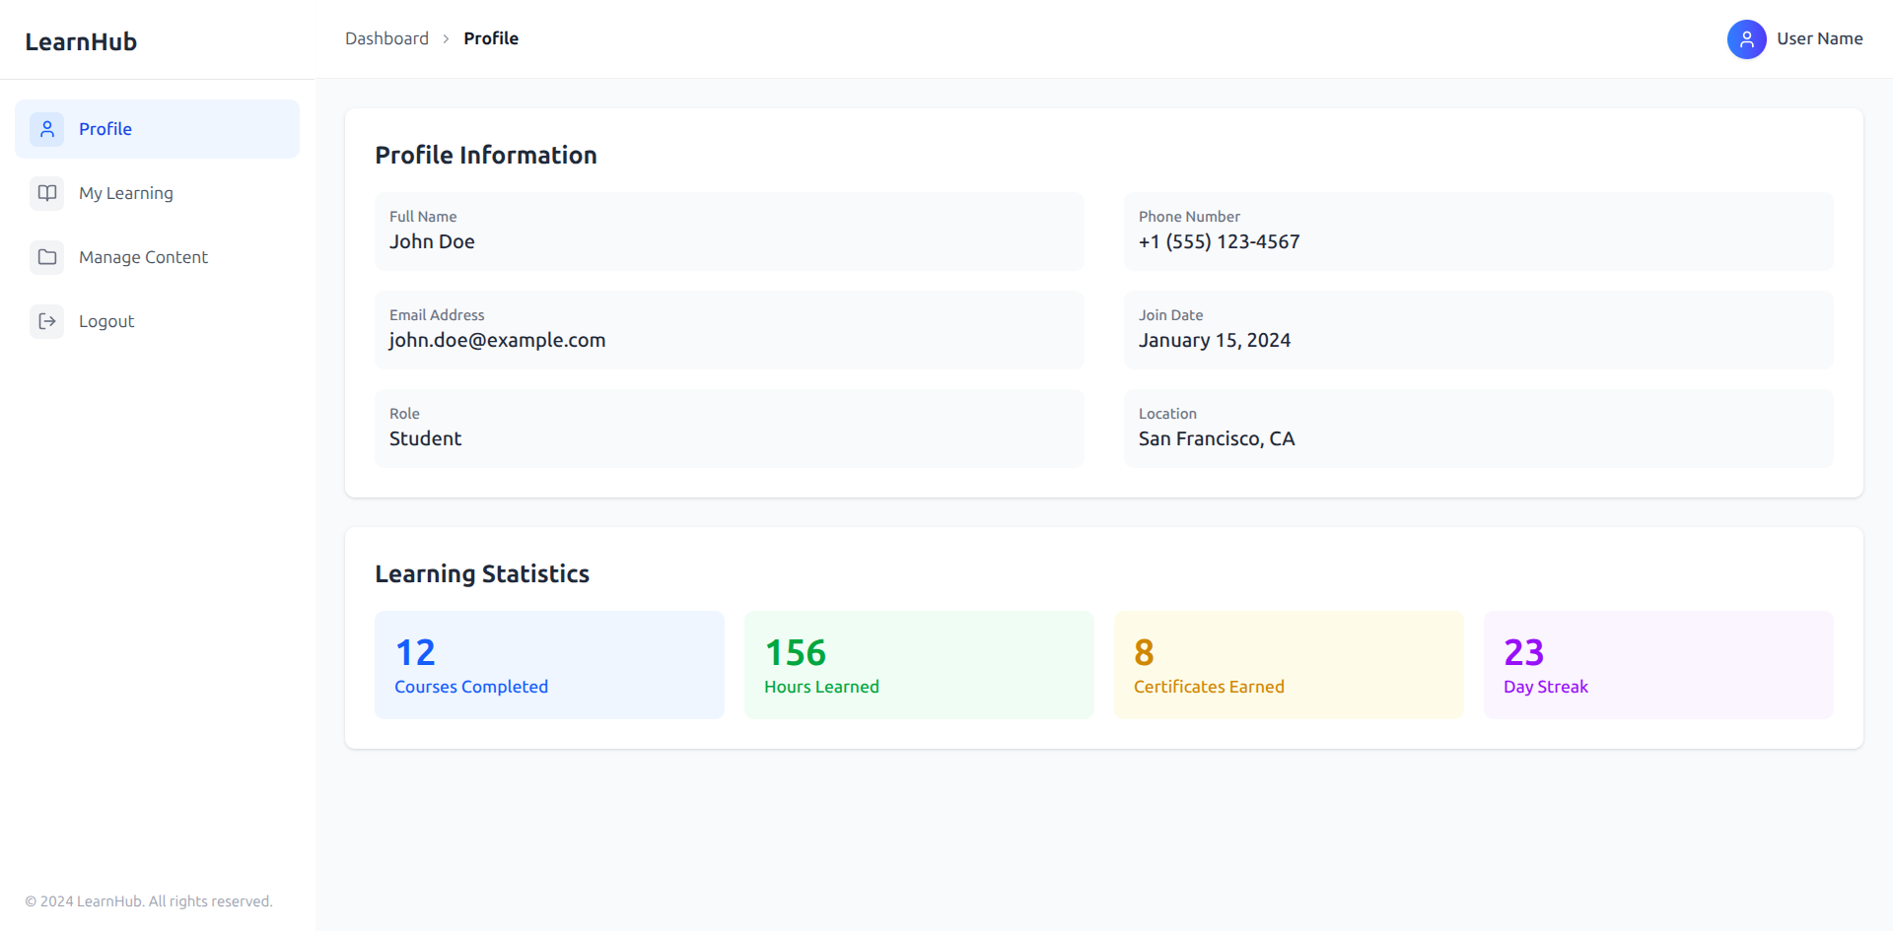Click the location San Francisco, CA
Screen dimensions: 1893x931
click(x=1217, y=438)
